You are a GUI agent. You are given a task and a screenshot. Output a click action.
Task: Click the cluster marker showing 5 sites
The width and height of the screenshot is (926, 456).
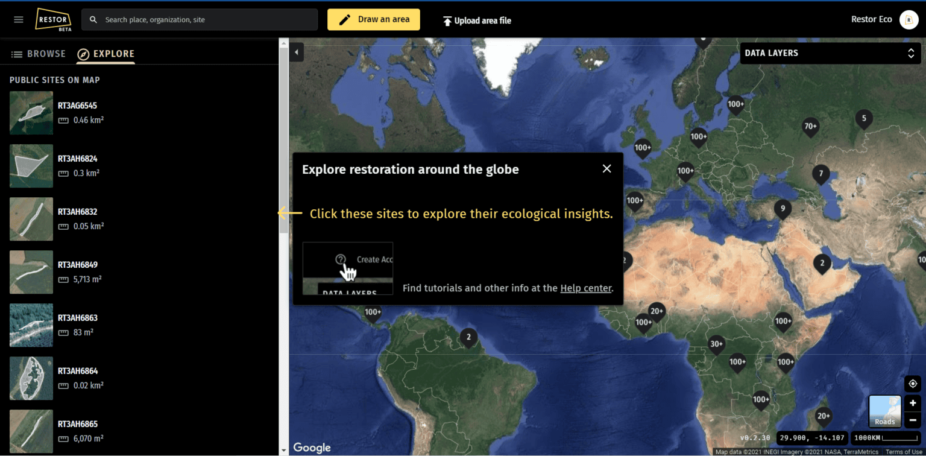click(x=864, y=119)
